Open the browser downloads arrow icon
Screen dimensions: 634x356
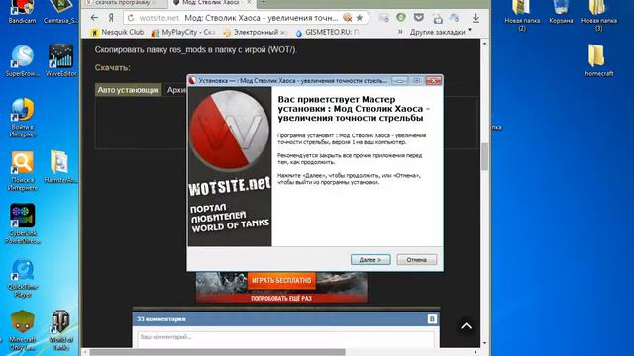[x=475, y=18]
